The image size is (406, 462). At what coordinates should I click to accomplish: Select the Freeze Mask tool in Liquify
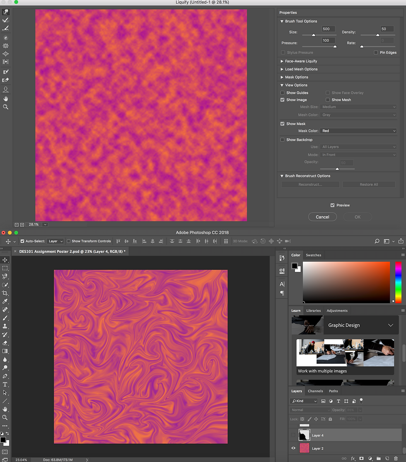point(6,72)
